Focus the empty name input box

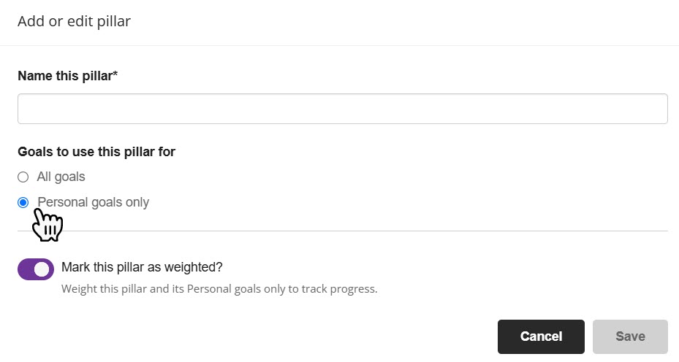point(342,109)
